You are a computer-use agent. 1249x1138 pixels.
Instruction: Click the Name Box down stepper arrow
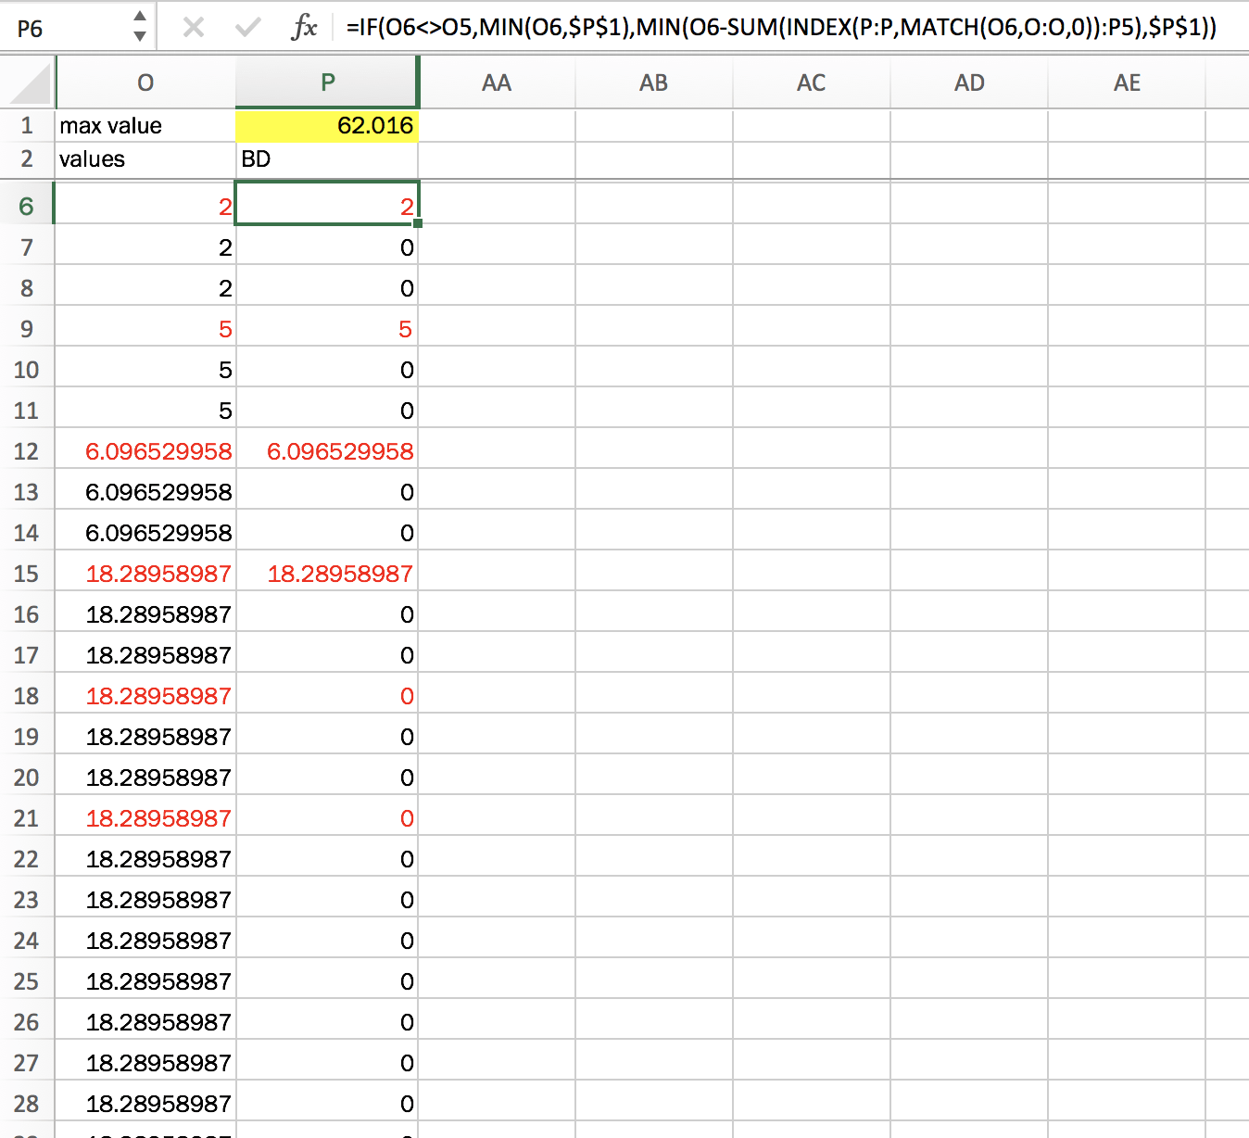139,35
